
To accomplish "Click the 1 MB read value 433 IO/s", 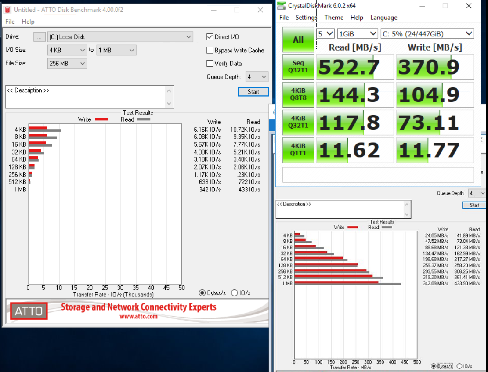I will [x=249, y=189].
